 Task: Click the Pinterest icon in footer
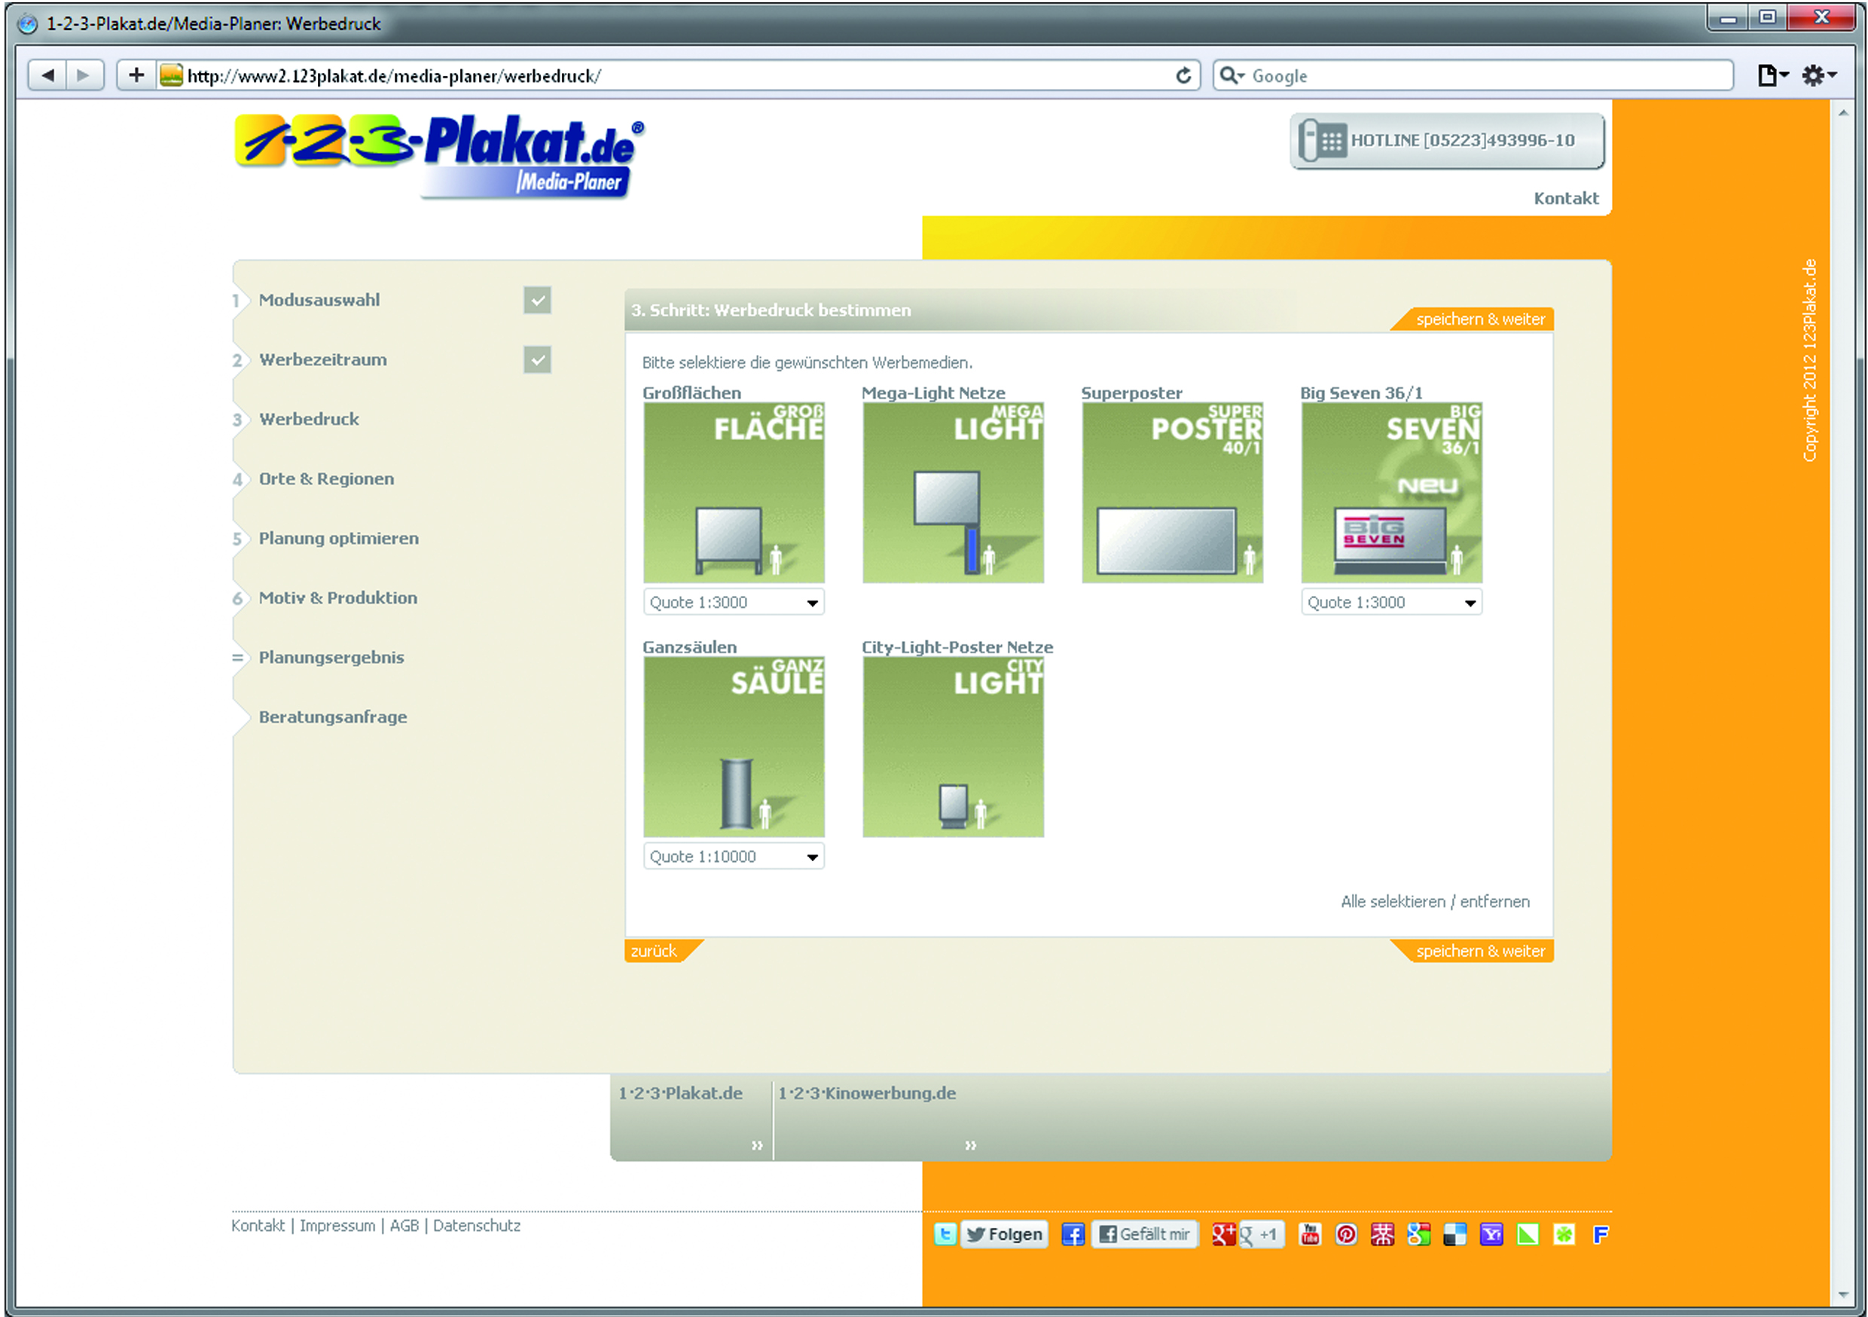point(1346,1234)
